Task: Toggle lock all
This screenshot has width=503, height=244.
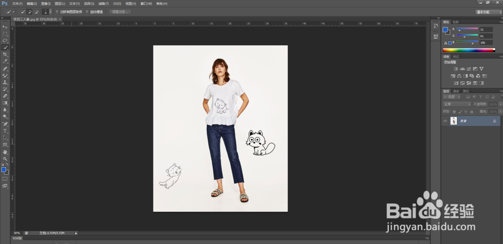Action: [472, 112]
